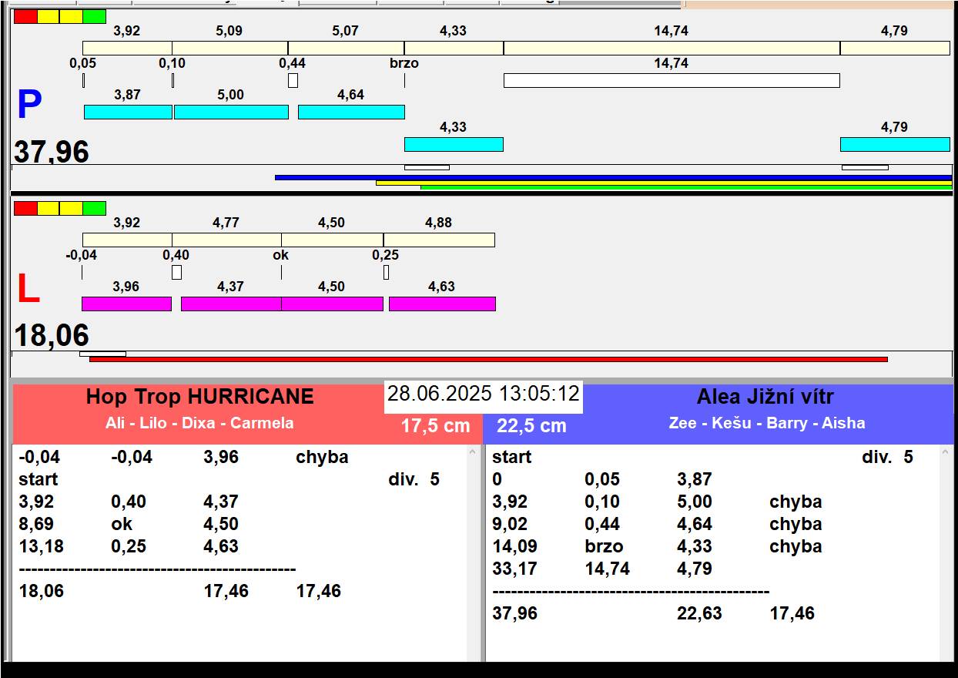Click the blue P lane letter
Viewport: 958px width, 678px height.
pos(29,106)
